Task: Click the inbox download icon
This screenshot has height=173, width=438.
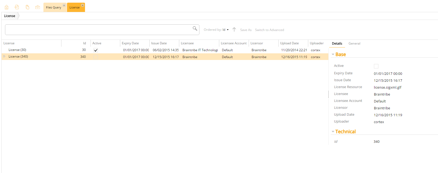Action: click(38, 7)
